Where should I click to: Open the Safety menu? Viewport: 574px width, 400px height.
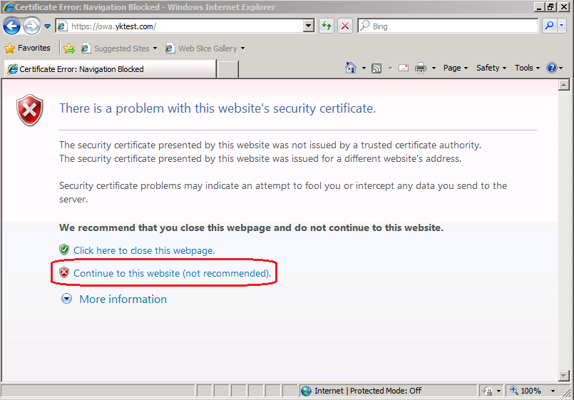coord(491,68)
